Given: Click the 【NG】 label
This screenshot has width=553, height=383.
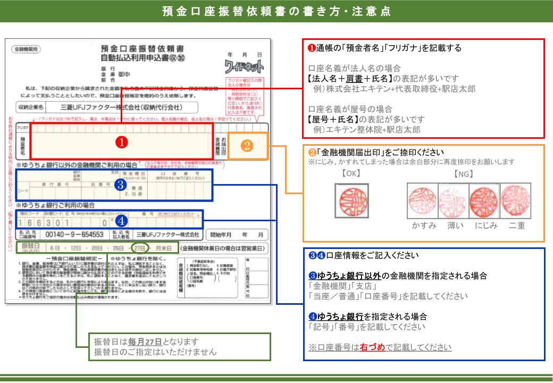Looking at the screenshot, I should point(464,173).
